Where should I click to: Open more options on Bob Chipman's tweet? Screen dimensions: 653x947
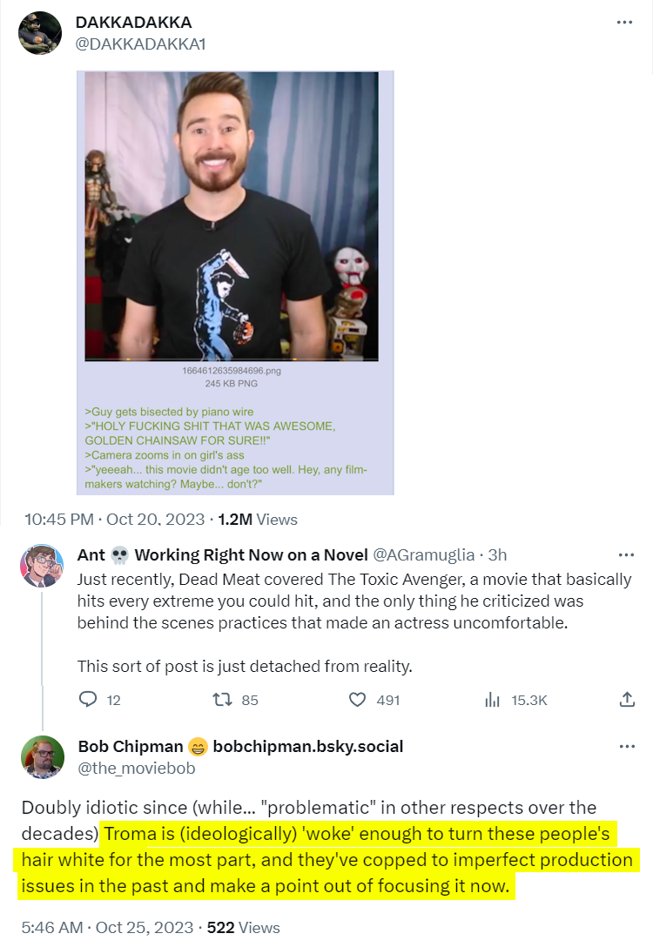tap(624, 747)
